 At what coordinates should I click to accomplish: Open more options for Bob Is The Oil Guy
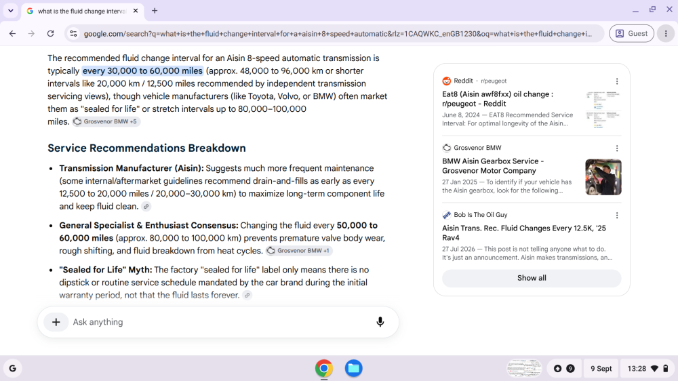[617, 216]
